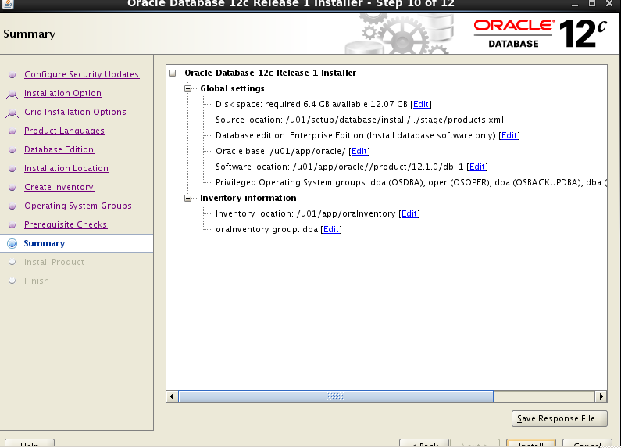Edit the Inventory location
This screenshot has width=621, height=448.
(x=409, y=213)
